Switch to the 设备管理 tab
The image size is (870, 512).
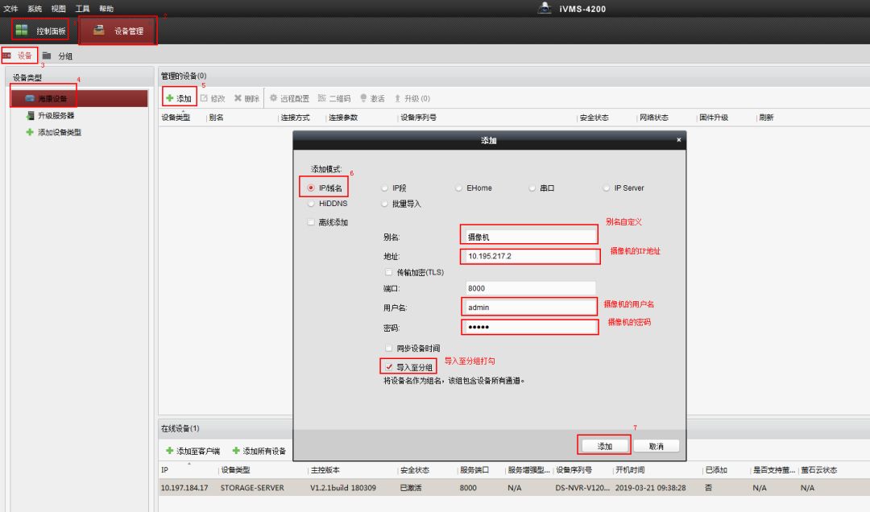[118, 31]
